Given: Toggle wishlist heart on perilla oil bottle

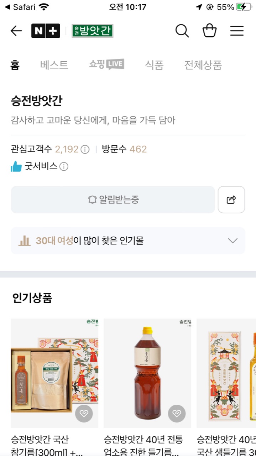Looking at the screenshot, I should tap(177, 414).
